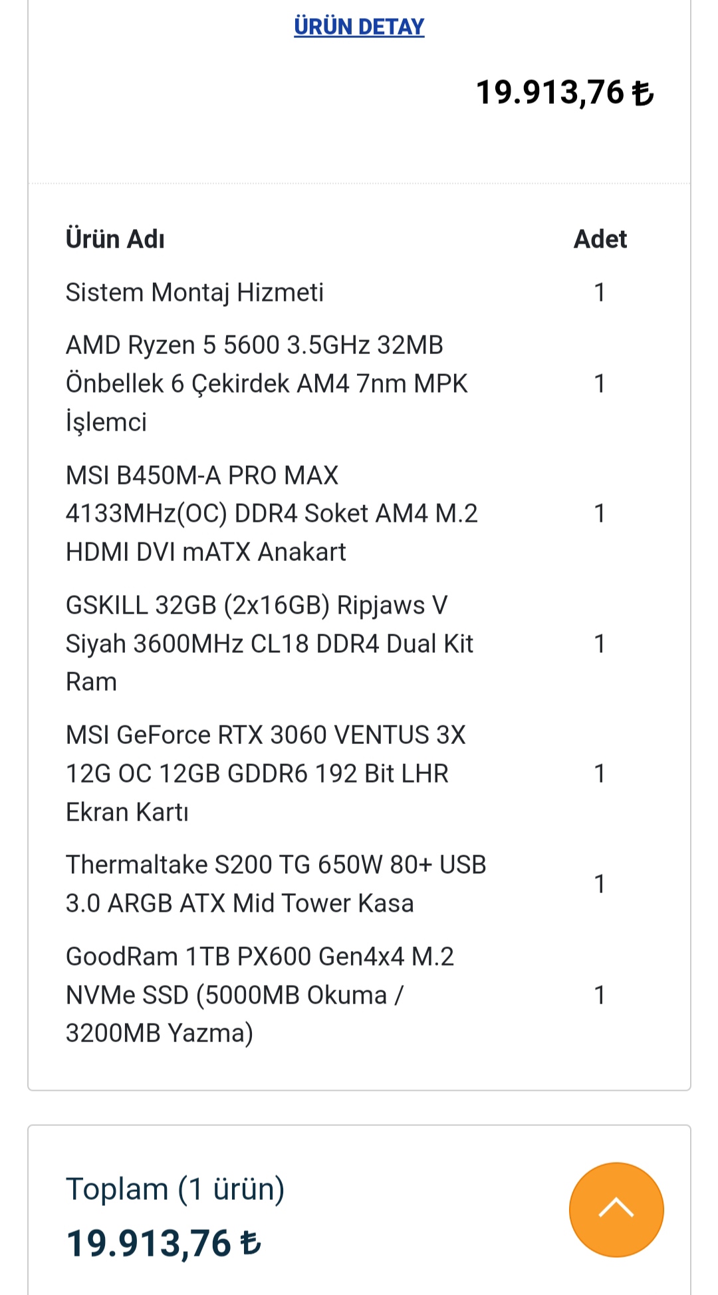Click the product price at the top

[x=550, y=92]
